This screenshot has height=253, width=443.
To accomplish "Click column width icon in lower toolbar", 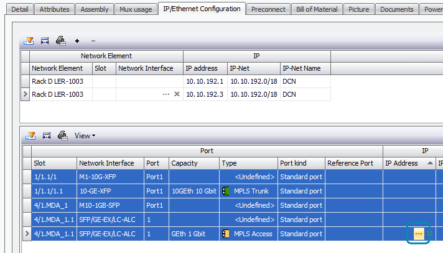I will pyautogui.click(x=46, y=136).
